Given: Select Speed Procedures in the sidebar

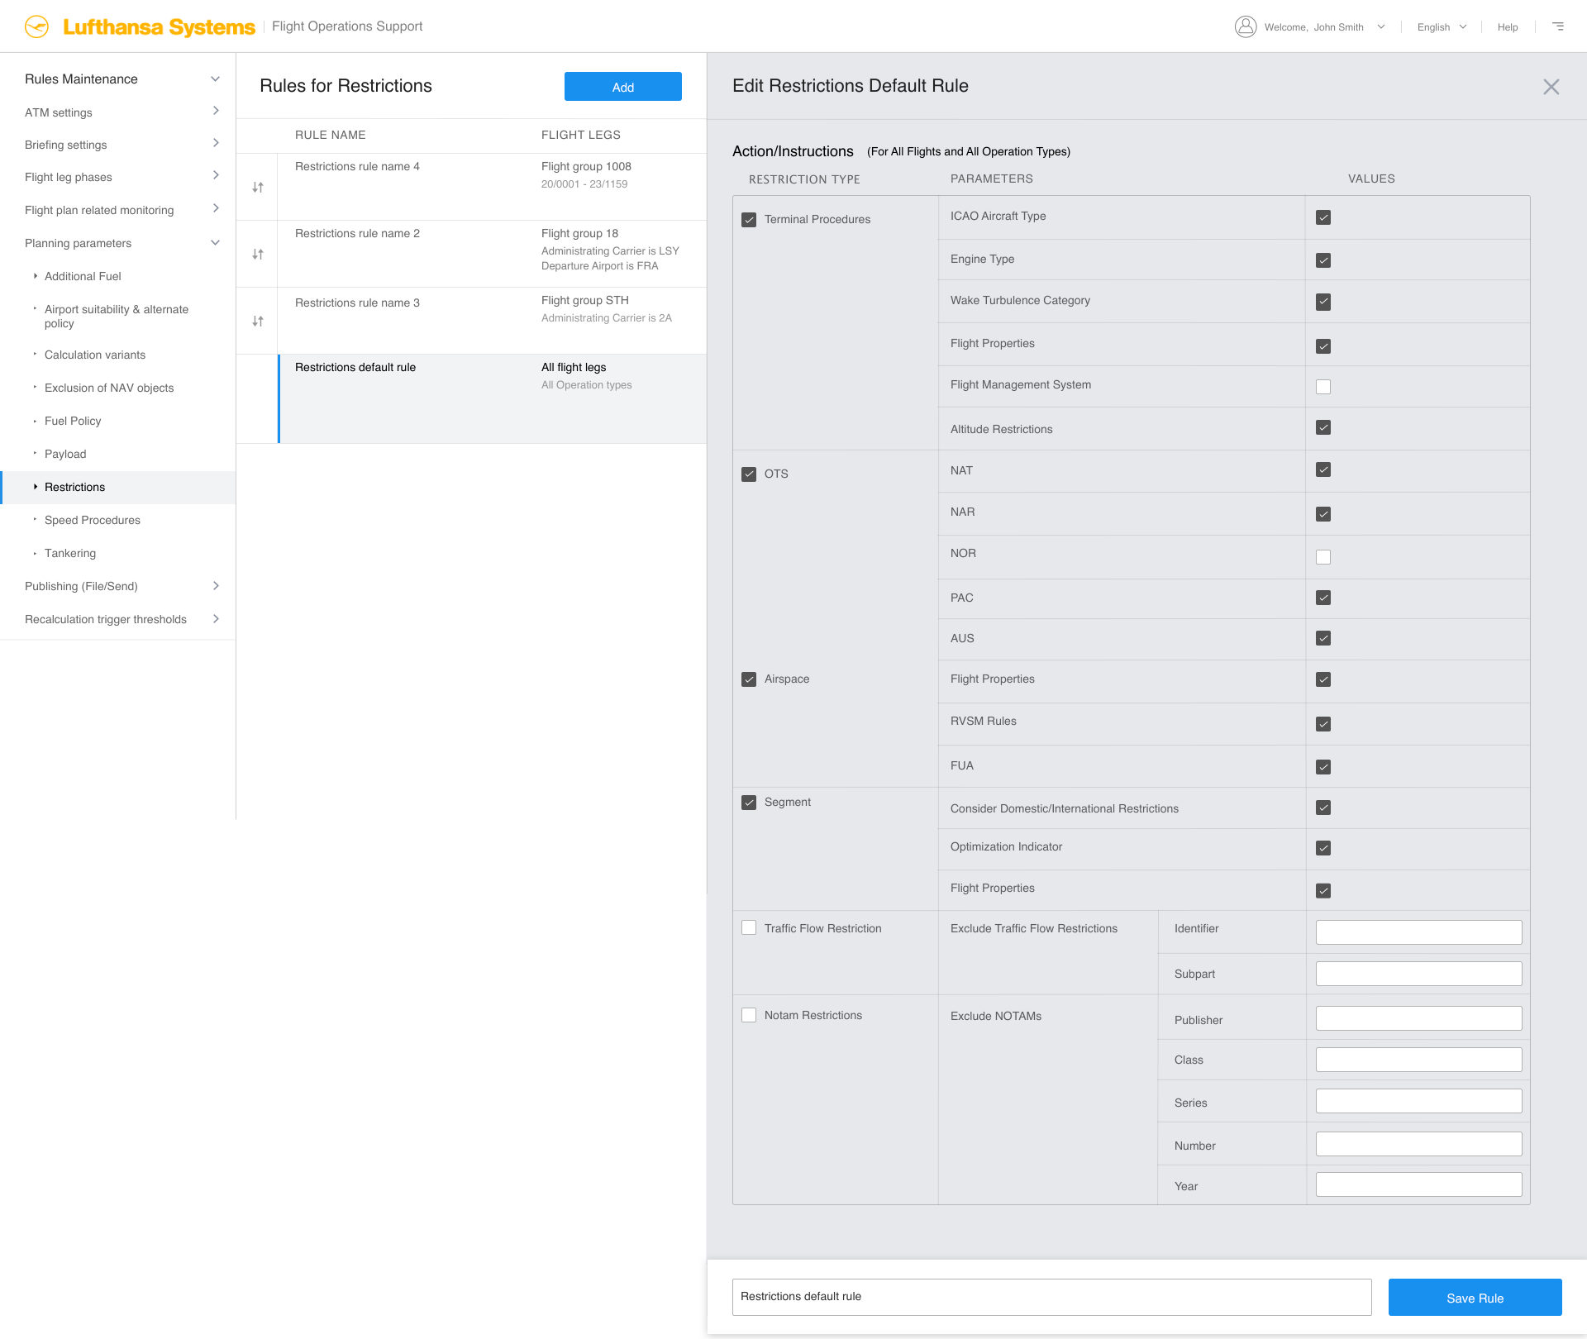Looking at the screenshot, I should (93, 520).
